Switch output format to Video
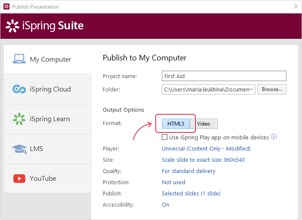Viewport: 302px width, 220px height. (204, 124)
